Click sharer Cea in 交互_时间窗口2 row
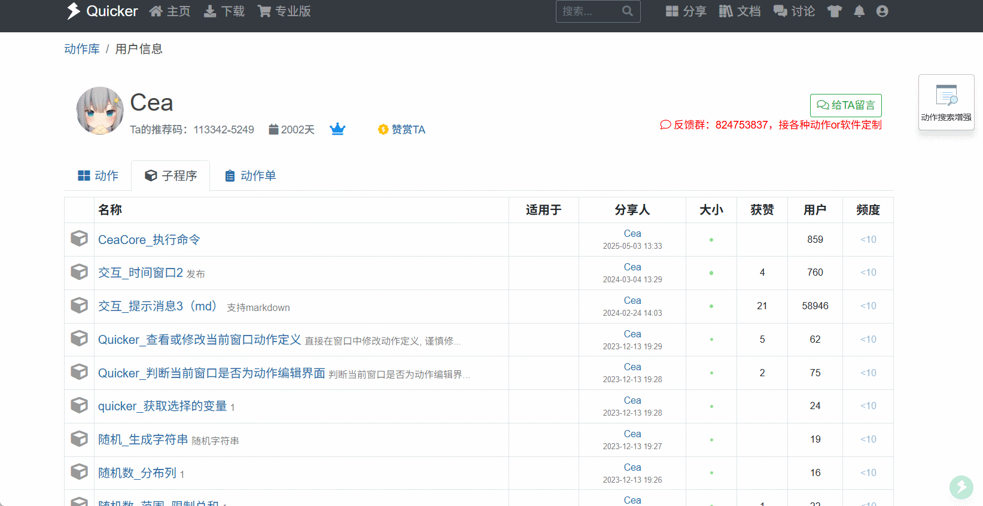Screen dimensions: 983x506 click(632, 267)
